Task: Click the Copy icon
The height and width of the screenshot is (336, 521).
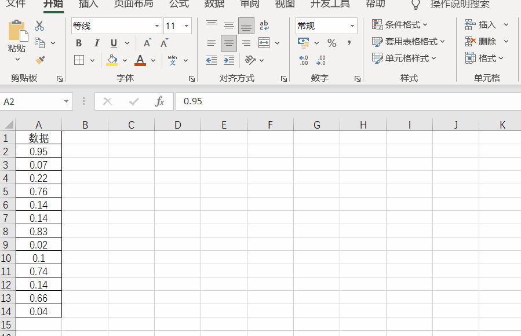Action: [x=39, y=43]
